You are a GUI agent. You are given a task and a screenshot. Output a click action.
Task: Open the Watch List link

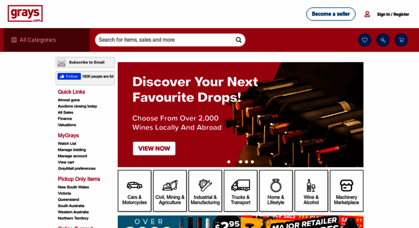(x=67, y=143)
